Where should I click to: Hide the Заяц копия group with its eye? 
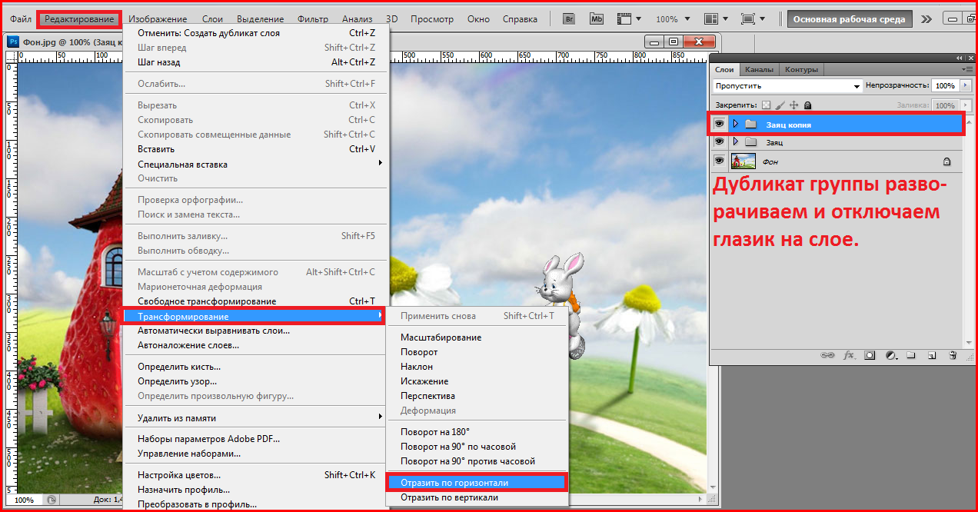point(720,124)
